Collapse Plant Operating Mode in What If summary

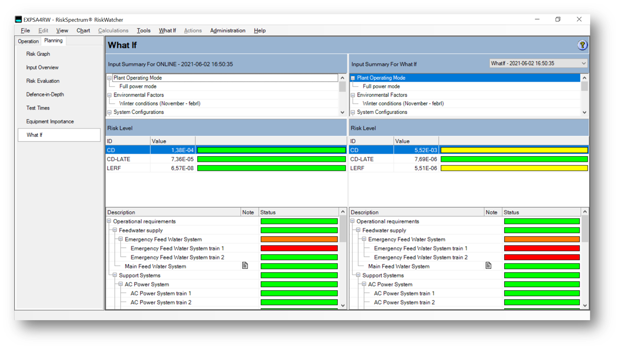353,78
